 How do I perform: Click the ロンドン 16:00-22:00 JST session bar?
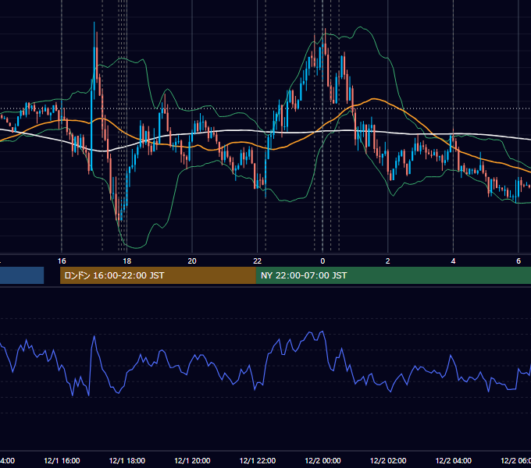click(x=158, y=275)
